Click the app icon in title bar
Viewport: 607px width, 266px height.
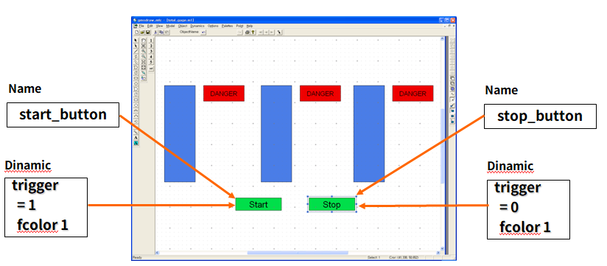point(135,20)
